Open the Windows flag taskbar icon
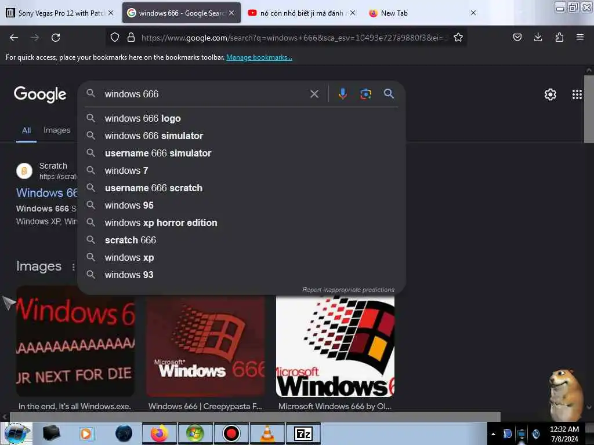Viewport: 594px width, 445px height. click(195, 433)
